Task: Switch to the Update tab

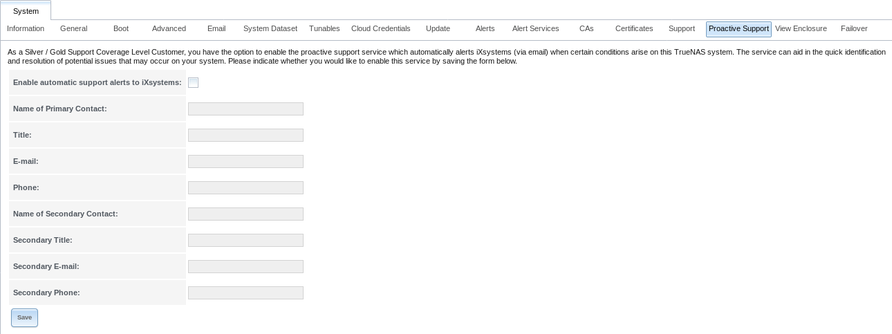Action: (x=438, y=28)
